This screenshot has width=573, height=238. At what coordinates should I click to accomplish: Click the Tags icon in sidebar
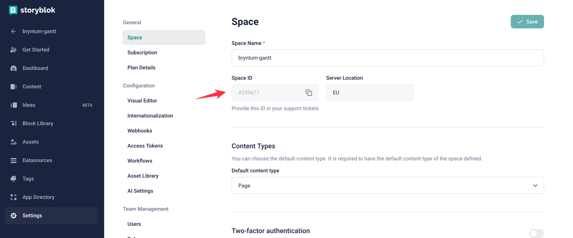click(13, 179)
